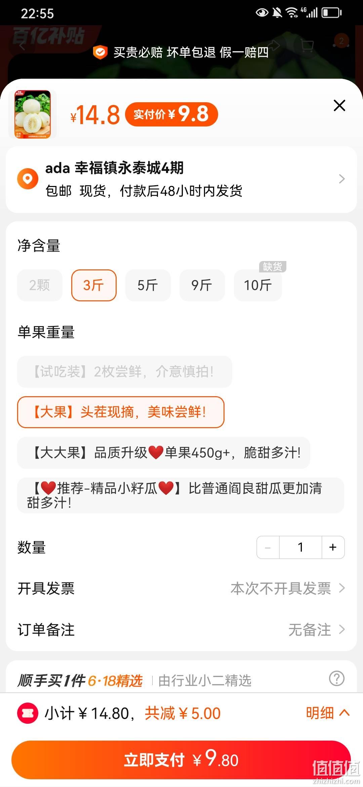Tap the guarantee shield icon at top
363x787 pixels.
100,52
